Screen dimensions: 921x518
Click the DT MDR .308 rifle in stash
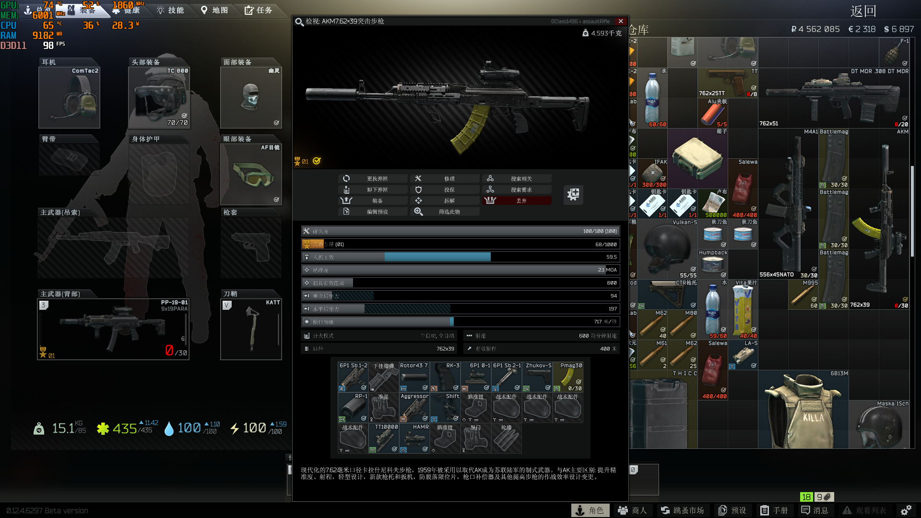point(834,98)
